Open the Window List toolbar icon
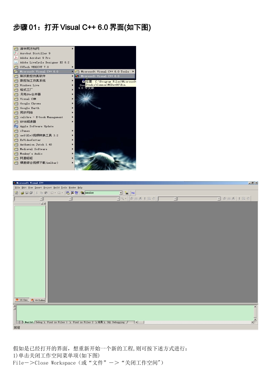 coord(76,193)
